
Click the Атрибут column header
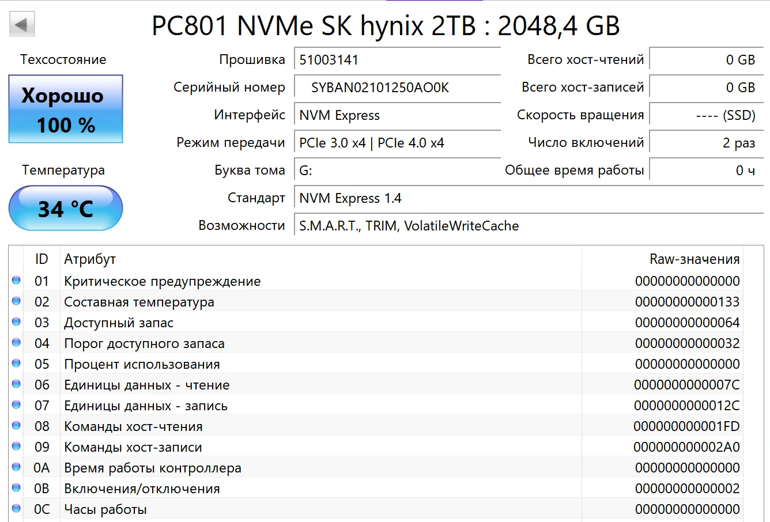(x=90, y=259)
